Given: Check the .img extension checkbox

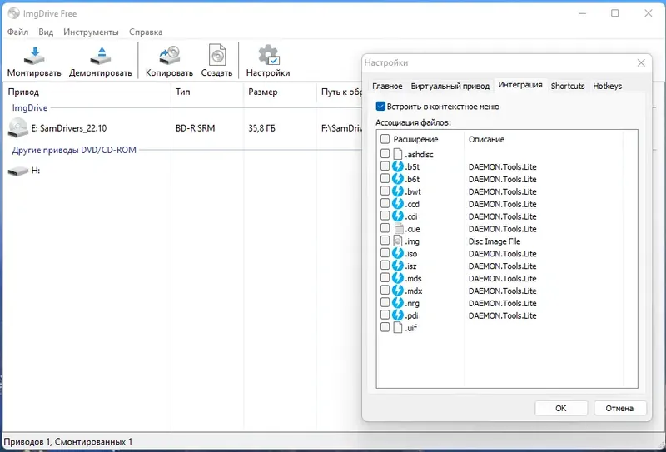Looking at the screenshot, I should click(x=385, y=240).
